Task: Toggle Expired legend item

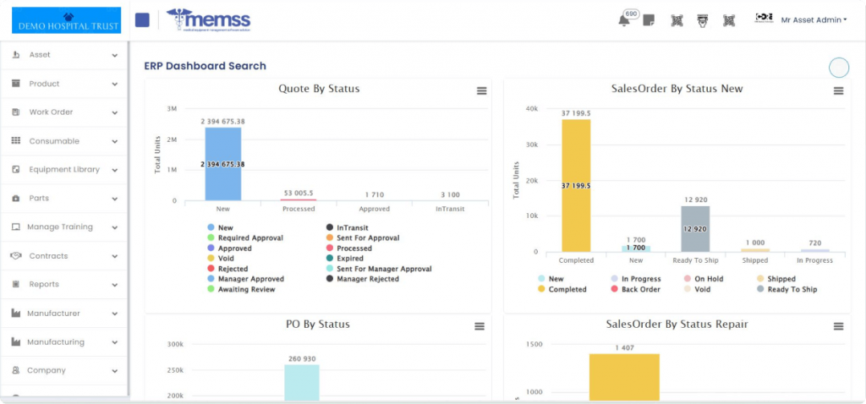Action: (344, 259)
